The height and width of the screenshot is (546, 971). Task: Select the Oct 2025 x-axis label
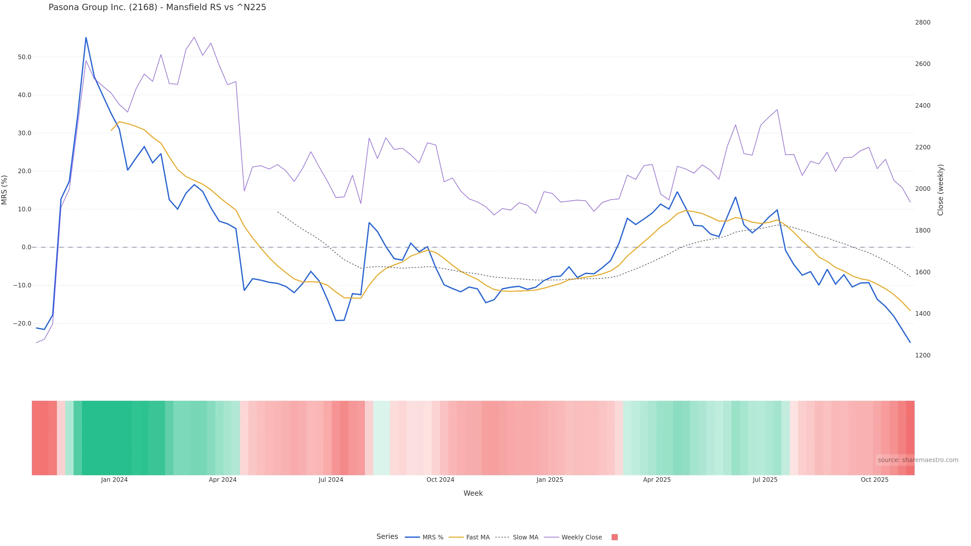(x=874, y=480)
